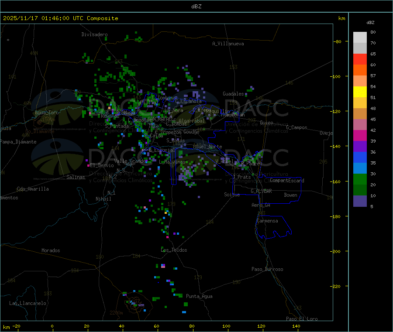Click the 140 km horizontal axis tick

click(296, 326)
